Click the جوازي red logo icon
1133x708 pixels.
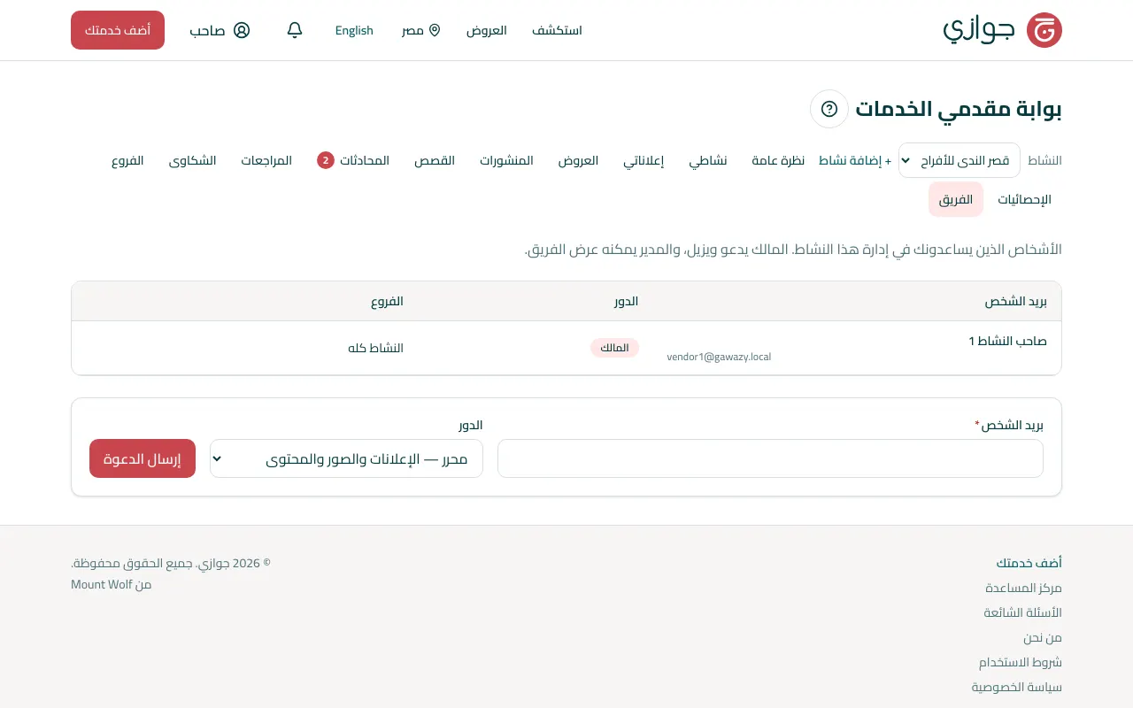click(1044, 30)
